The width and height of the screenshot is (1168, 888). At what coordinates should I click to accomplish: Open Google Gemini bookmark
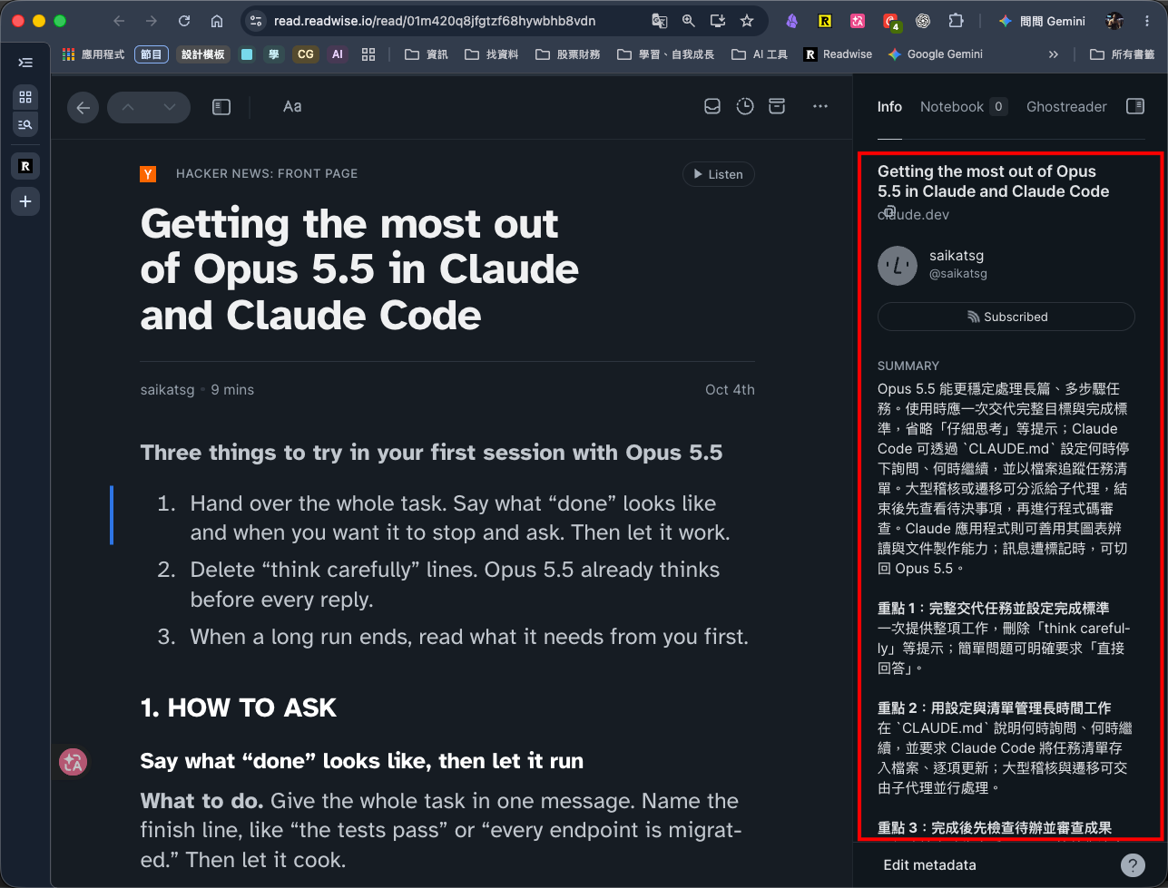[x=936, y=54]
